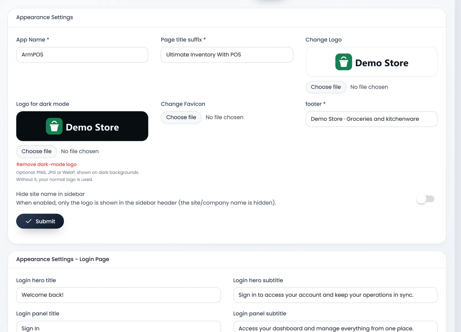The width and height of the screenshot is (461, 332).
Task: Submit the appearance settings form
Action: pyautogui.click(x=40, y=221)
